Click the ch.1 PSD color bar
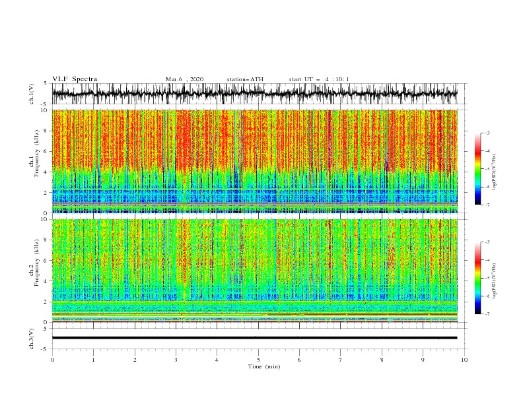The width and height of the screenshot is (523, 404). click(x=478, y=169)
